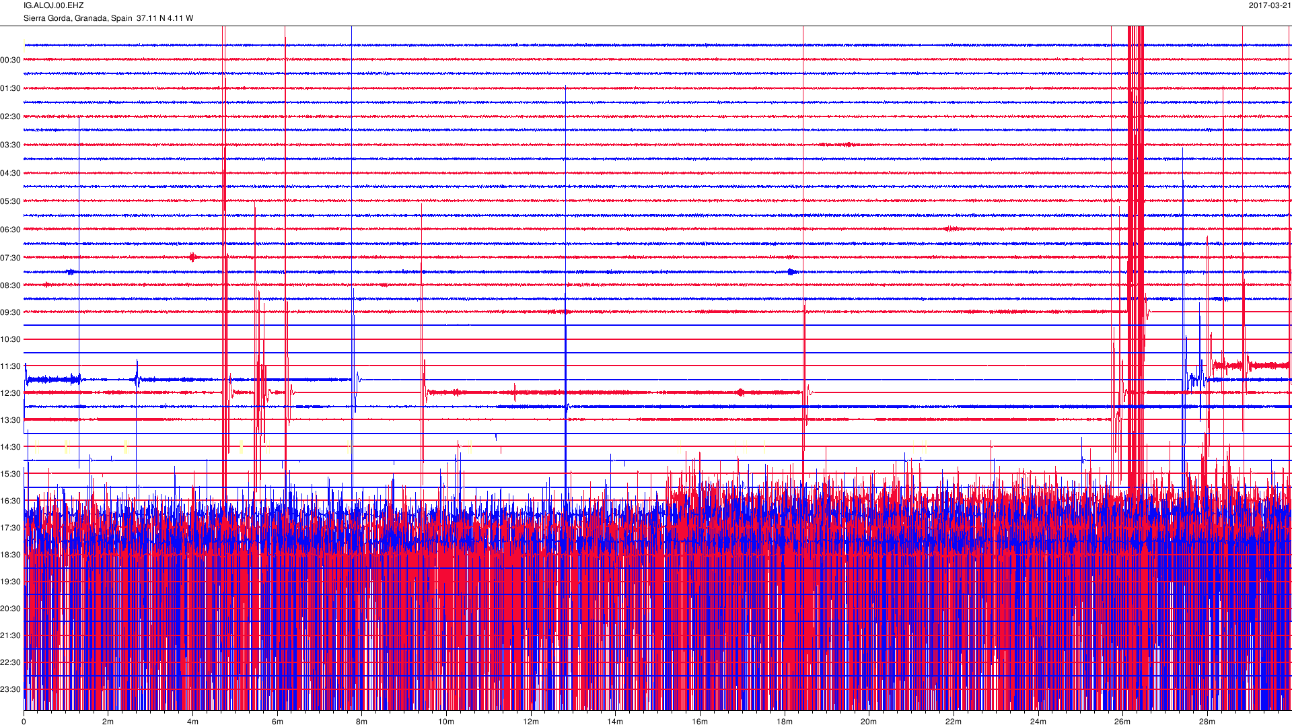Image resolution: width=1292 pixels, height=727 pixels.
Task: Click the 2m axis label
Action: tap(108, 722)
